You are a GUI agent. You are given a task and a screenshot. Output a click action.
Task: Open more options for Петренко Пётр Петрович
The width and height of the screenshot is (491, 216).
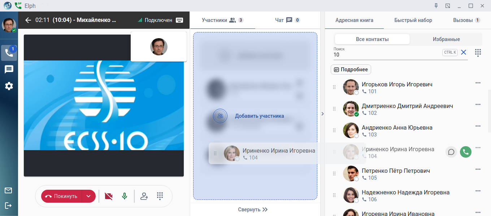coord(478,169)
